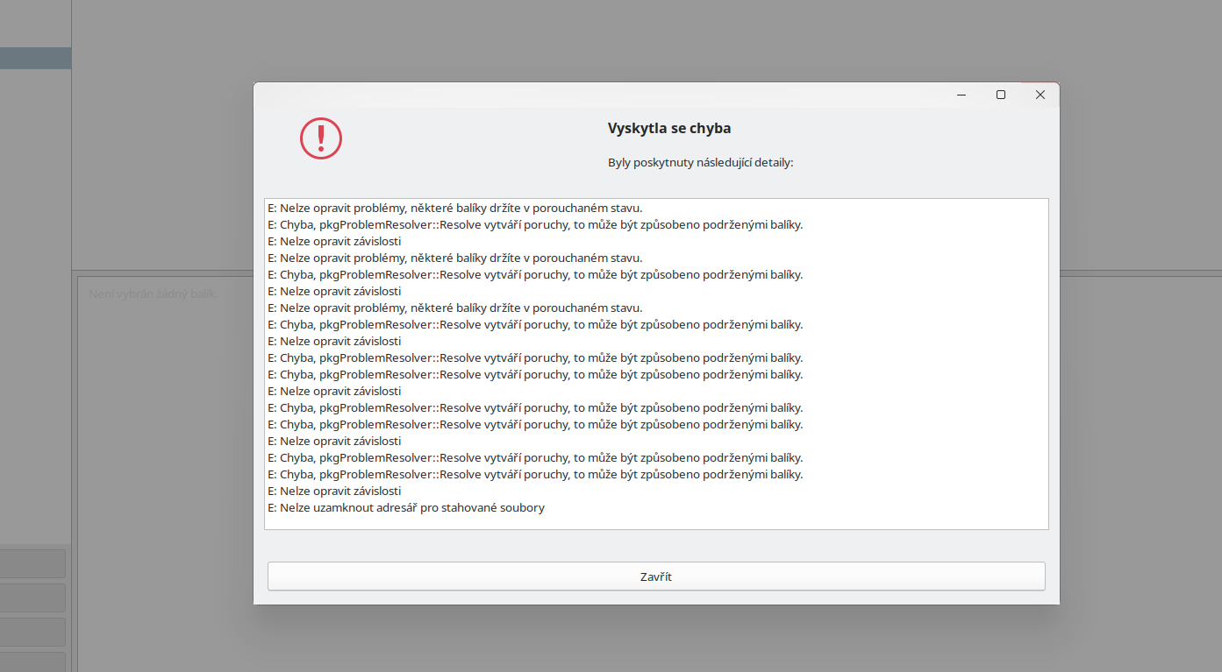Click the "Byly poskytnuty následující detaily:" label
This screenshot has width=1222, height=672.
point(701,163)
